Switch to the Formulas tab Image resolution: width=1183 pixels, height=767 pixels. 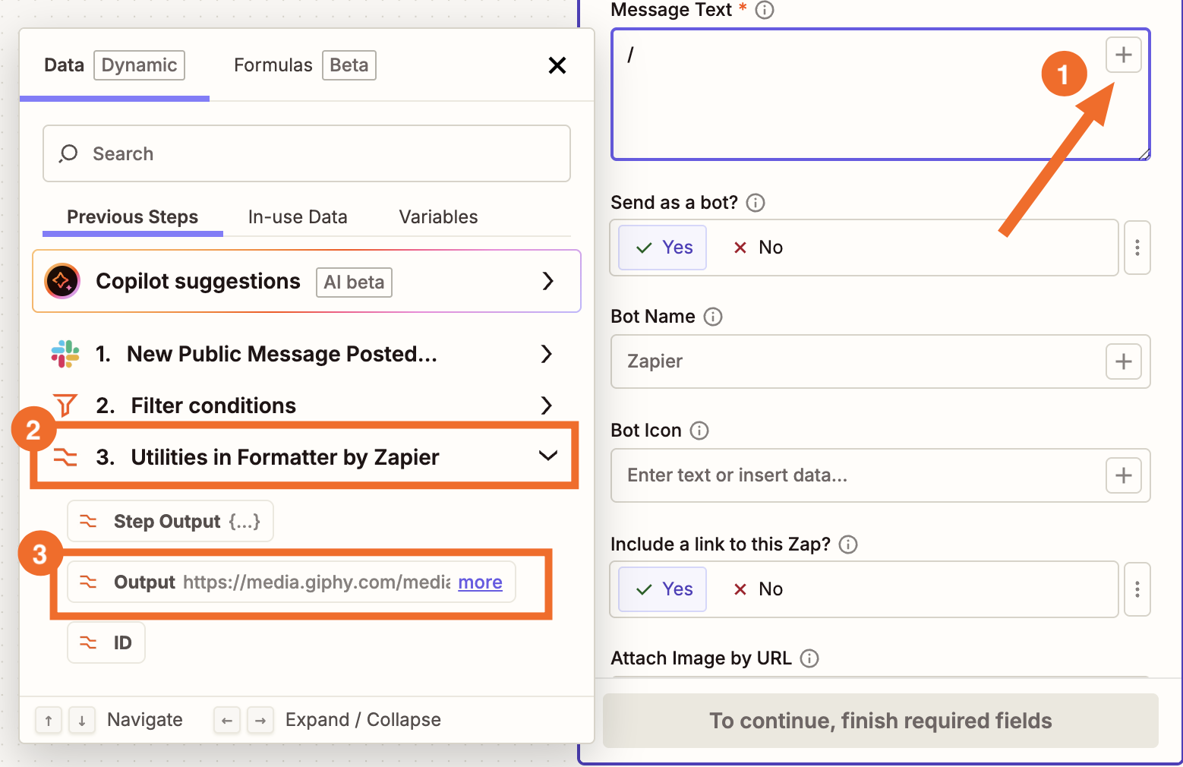point(273,65)
